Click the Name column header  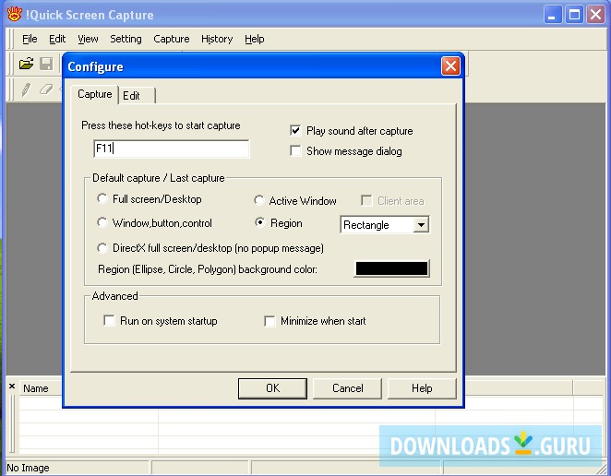click(x=36, y=388)
